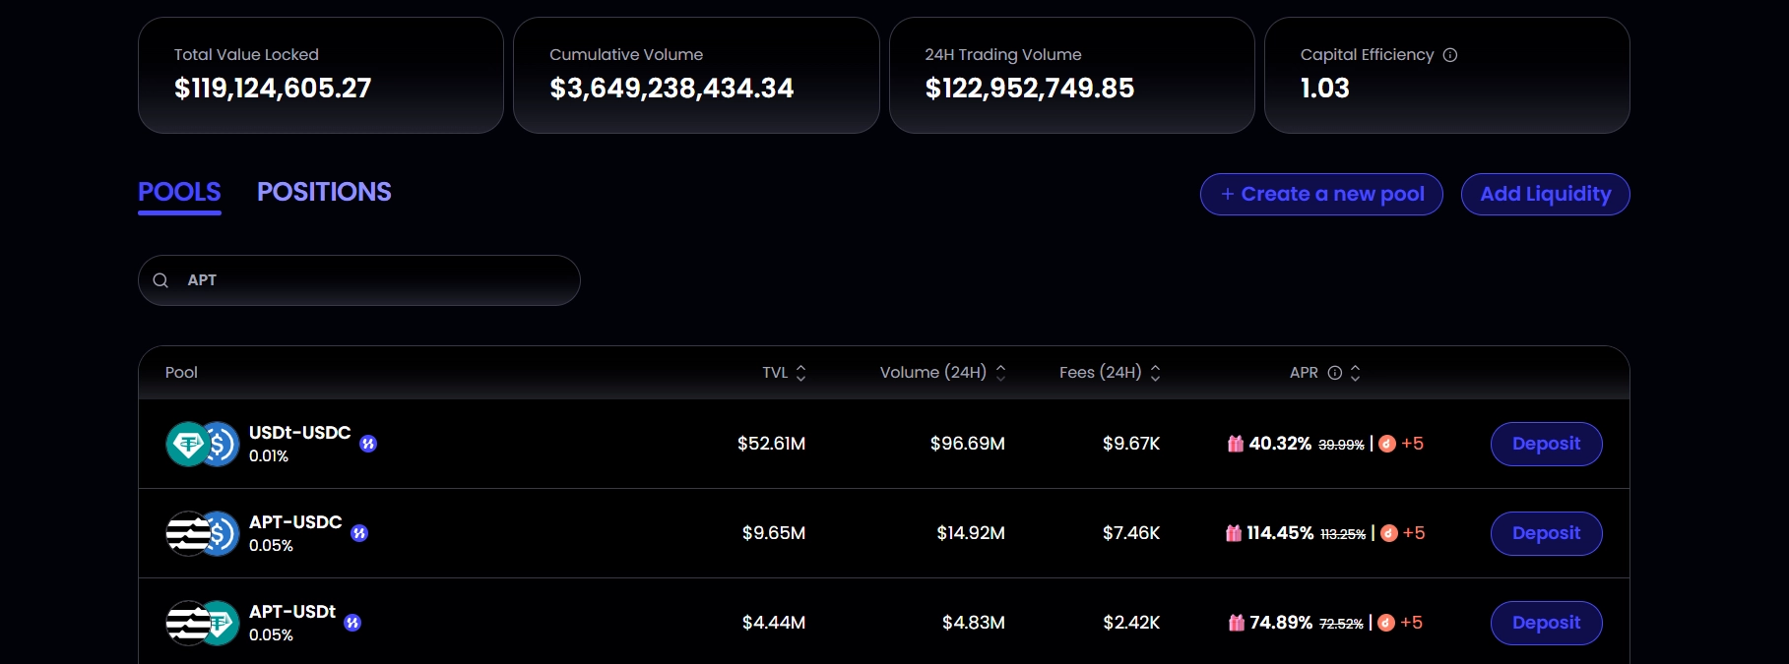The height and width of the screenshot is (664, 1789).
Task: Sort pools by Fees (24H)
Action: pos(1155,373)
